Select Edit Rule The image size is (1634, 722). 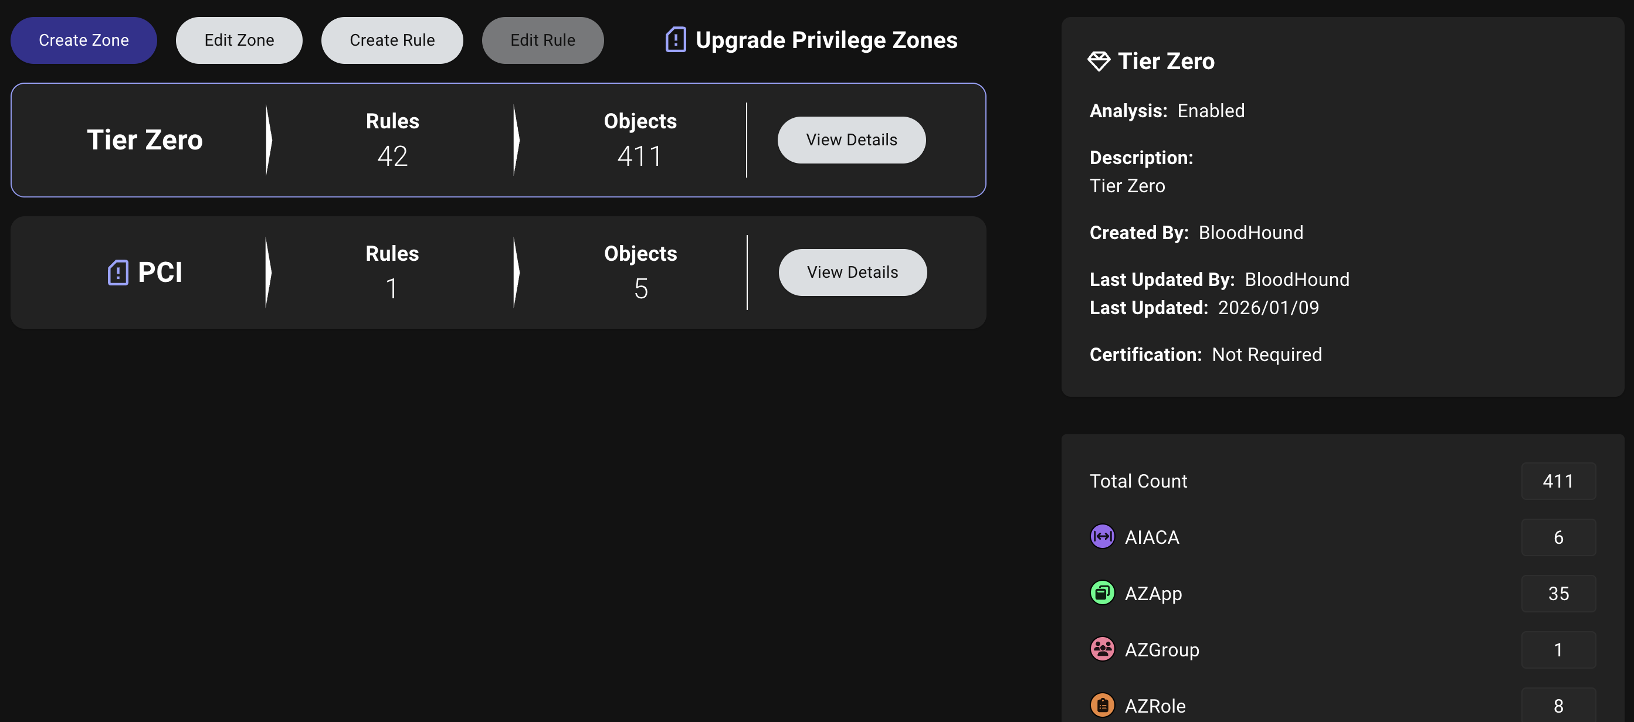coord(543,39)
